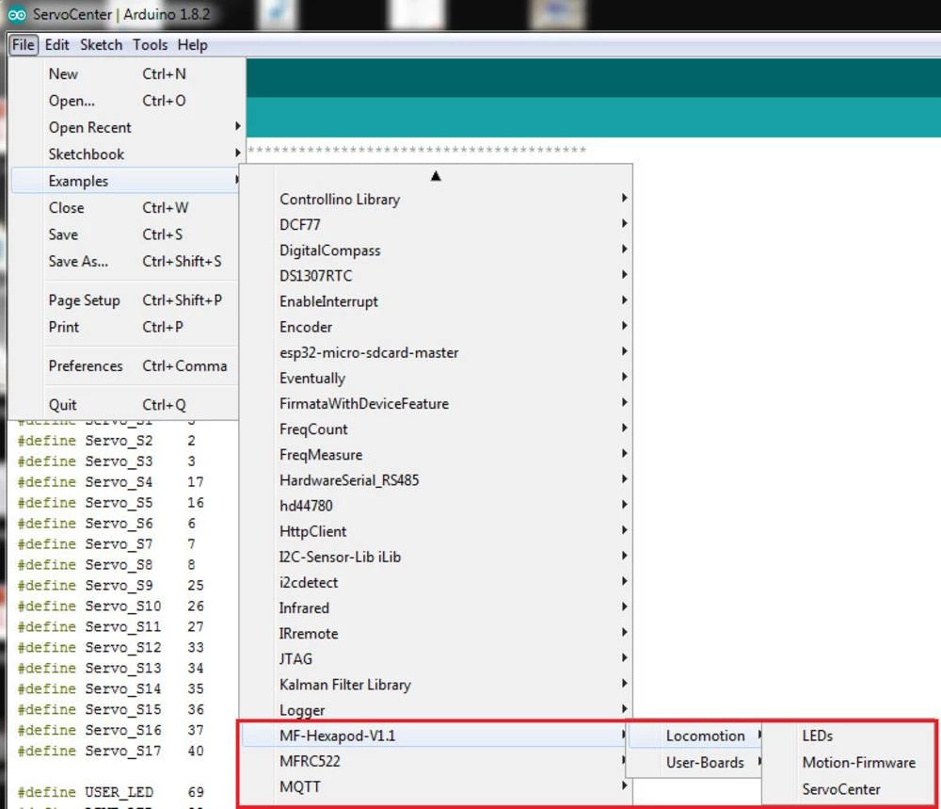Select New from the File menu
This screenshot has width=941, height=809.
[64, 73]
